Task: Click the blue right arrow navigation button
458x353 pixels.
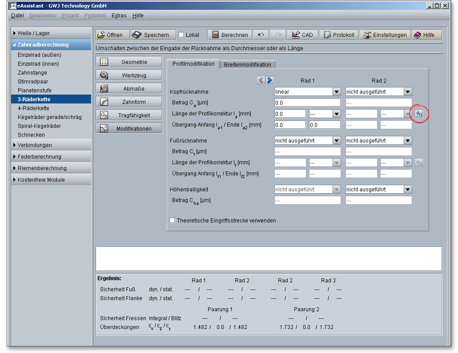Action: click(269, 80)
